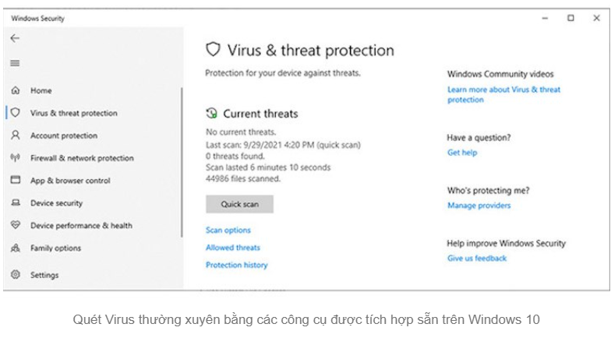611x338 pixels.
Task: Click the Get help link
Action: click(x=462, y=153)
